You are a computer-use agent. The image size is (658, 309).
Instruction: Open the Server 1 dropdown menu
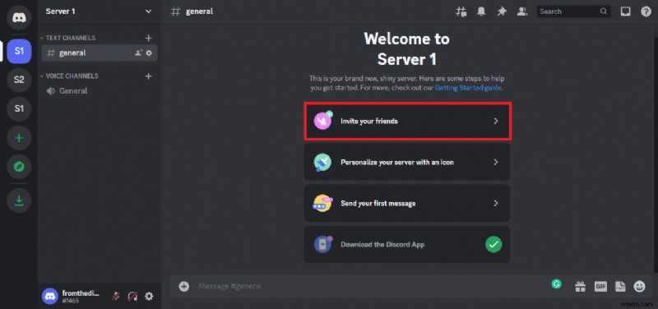[99, 12]
